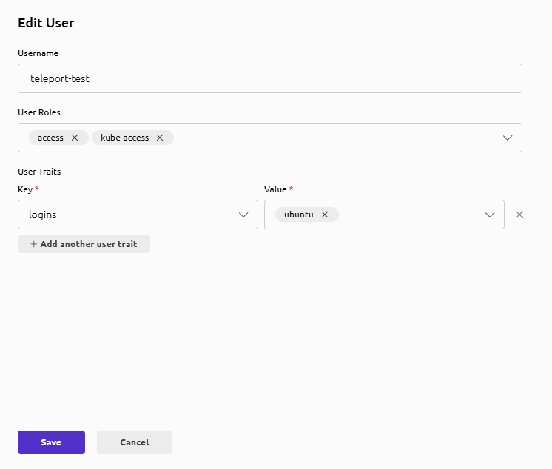
Task: Select the access role chip label
Action: click(x=50, y=138)
